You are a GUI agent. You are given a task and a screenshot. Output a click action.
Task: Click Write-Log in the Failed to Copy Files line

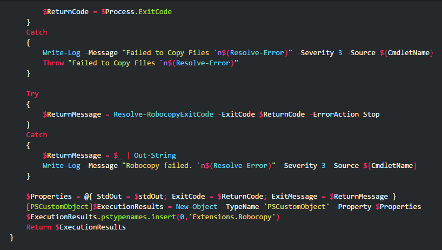coord(62,53)
